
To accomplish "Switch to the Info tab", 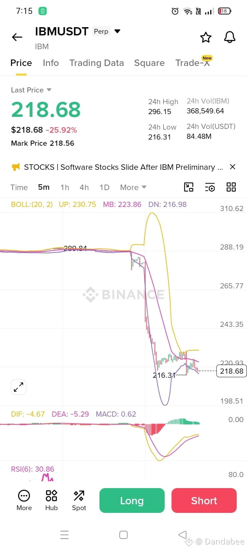I will pyautogui.click(x=51, y=63).
